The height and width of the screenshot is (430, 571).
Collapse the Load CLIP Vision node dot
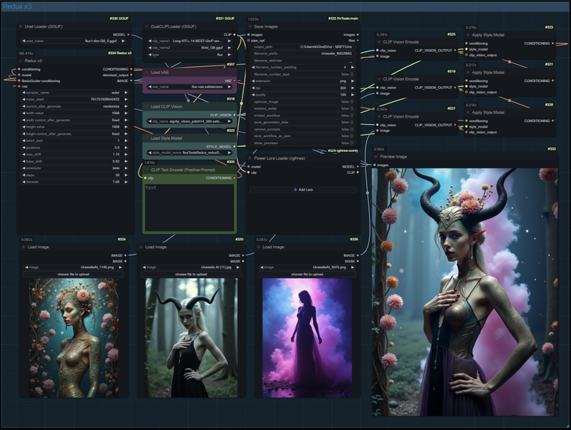pyautogui.click(x=147, y=106)
